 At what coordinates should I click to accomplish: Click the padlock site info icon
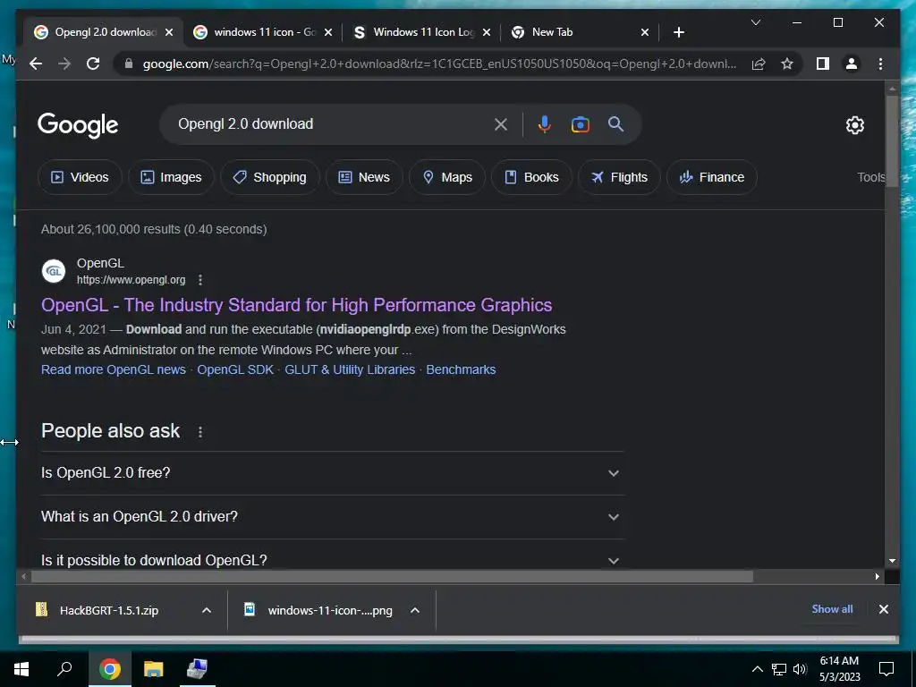[x=129, y=64]
